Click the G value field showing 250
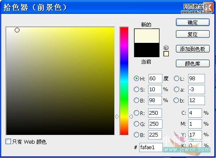Image resolution: width=216 pixels, height=158 pixels. pos(155,124)
